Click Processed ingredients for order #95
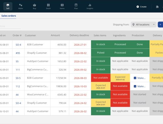Screen dimensions: 163x124 [x=120, y=53]
